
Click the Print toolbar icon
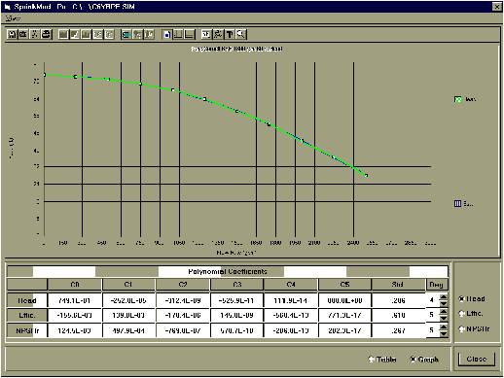coord(46,34)
